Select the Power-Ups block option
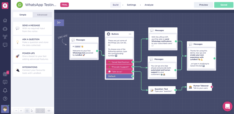Screen dimensions: 234x114 [32, 56]
